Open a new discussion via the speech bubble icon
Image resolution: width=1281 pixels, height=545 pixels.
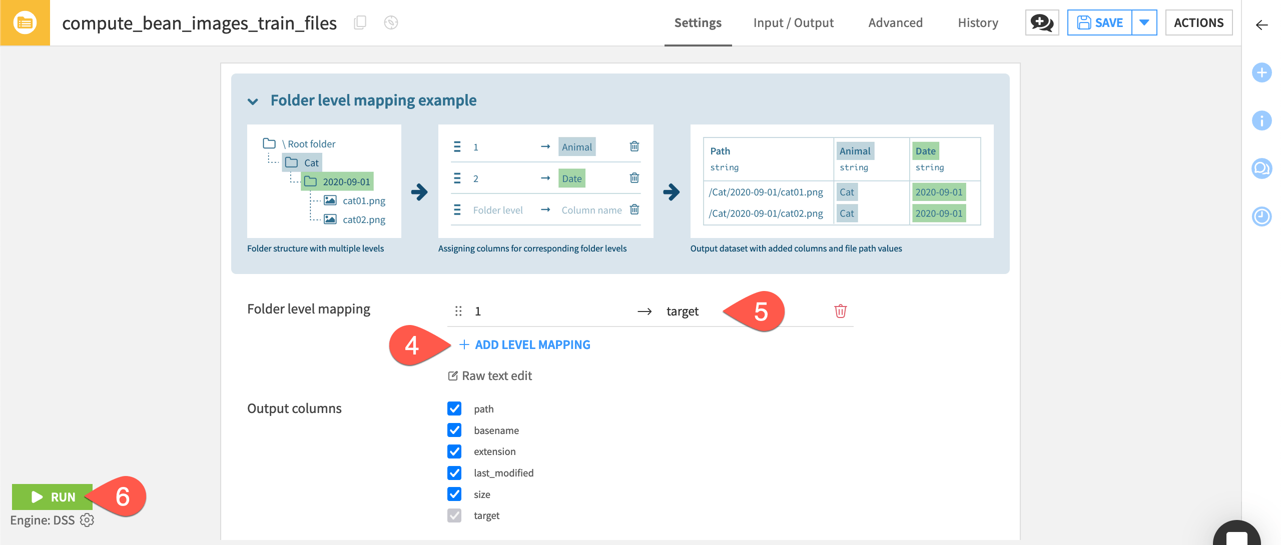tap(1042, 22)
